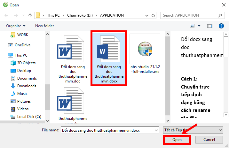
Task: Go back with the Back arrow
Action: point(6,15)
